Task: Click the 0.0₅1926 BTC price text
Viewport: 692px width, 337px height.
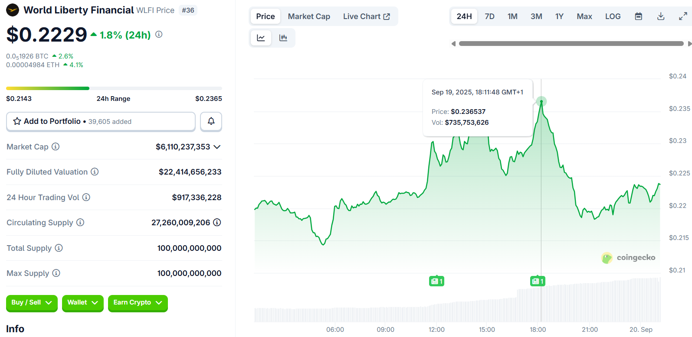Action: pos(27,56)
